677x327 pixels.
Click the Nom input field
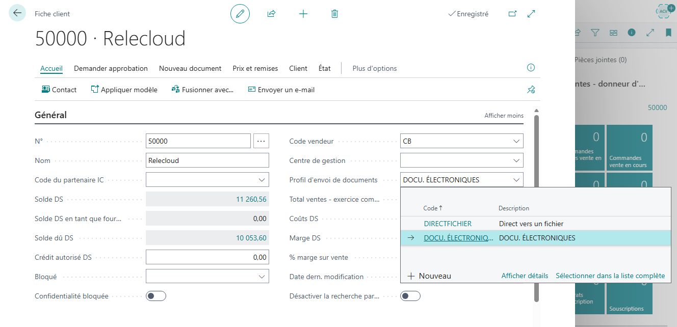point(207,160)
